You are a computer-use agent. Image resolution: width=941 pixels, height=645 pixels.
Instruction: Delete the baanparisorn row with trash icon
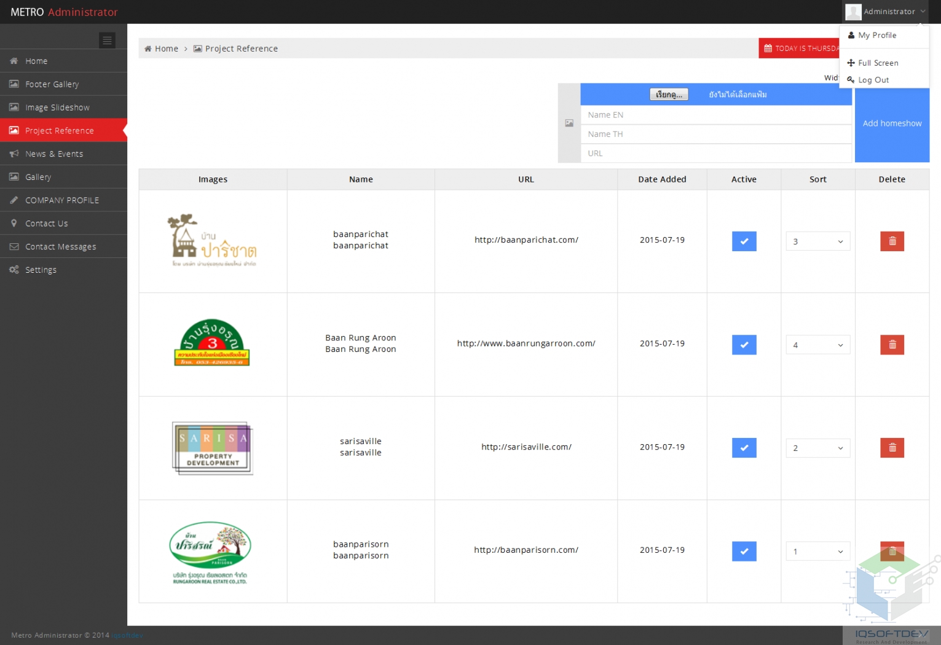point(892,551)
